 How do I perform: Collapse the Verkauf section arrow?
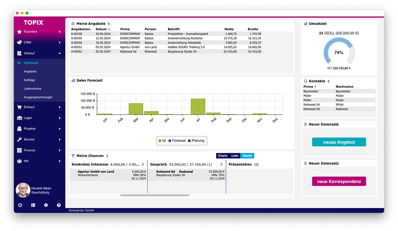60,53
